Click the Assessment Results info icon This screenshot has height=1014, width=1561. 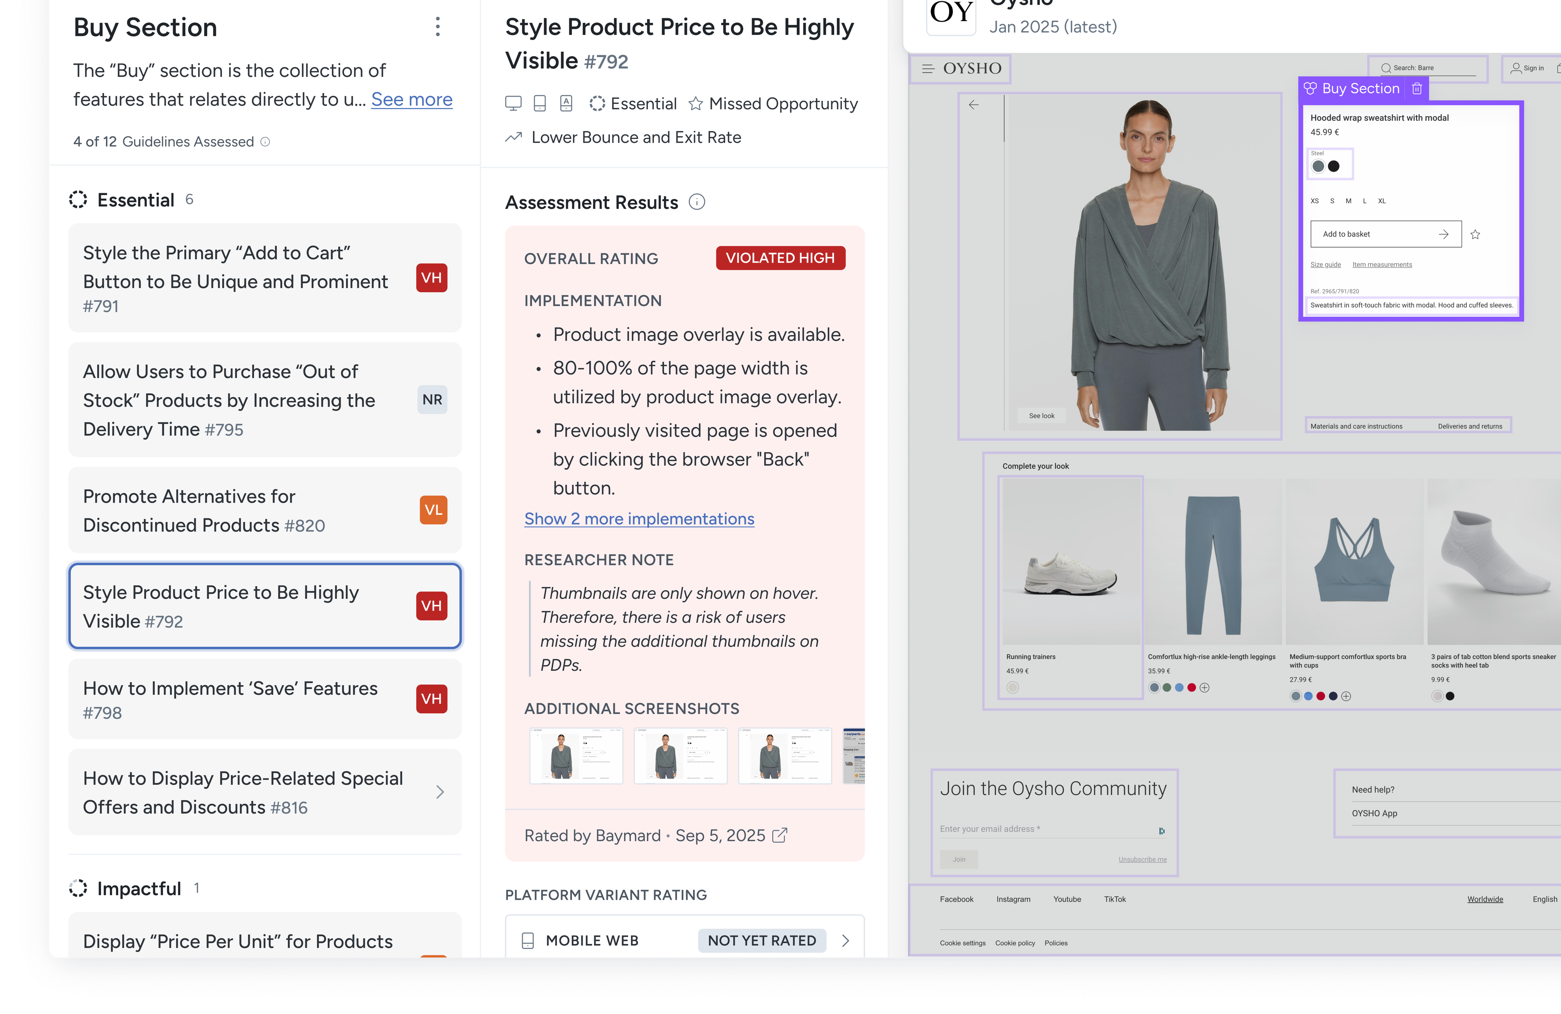coord(696,202)
